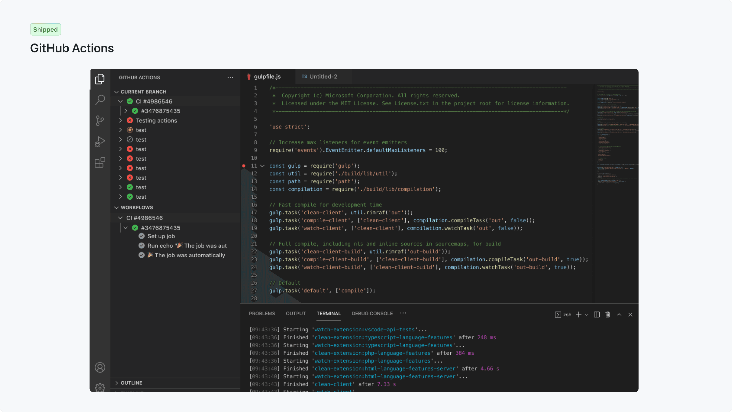Toggle the breakpoint on line 11

tap(244, 166)
